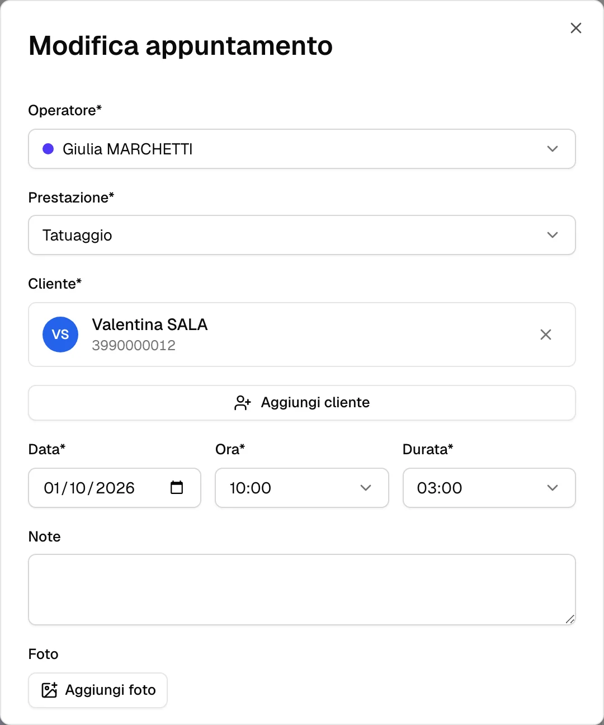Open the calendar date picker icon
The height and width of the screenshot is (725, 604).
click(x=177, y=488)
